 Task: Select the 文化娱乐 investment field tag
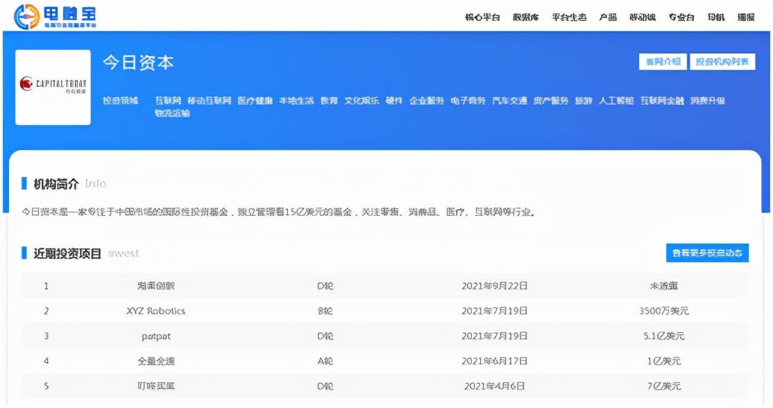click(362, 101)
